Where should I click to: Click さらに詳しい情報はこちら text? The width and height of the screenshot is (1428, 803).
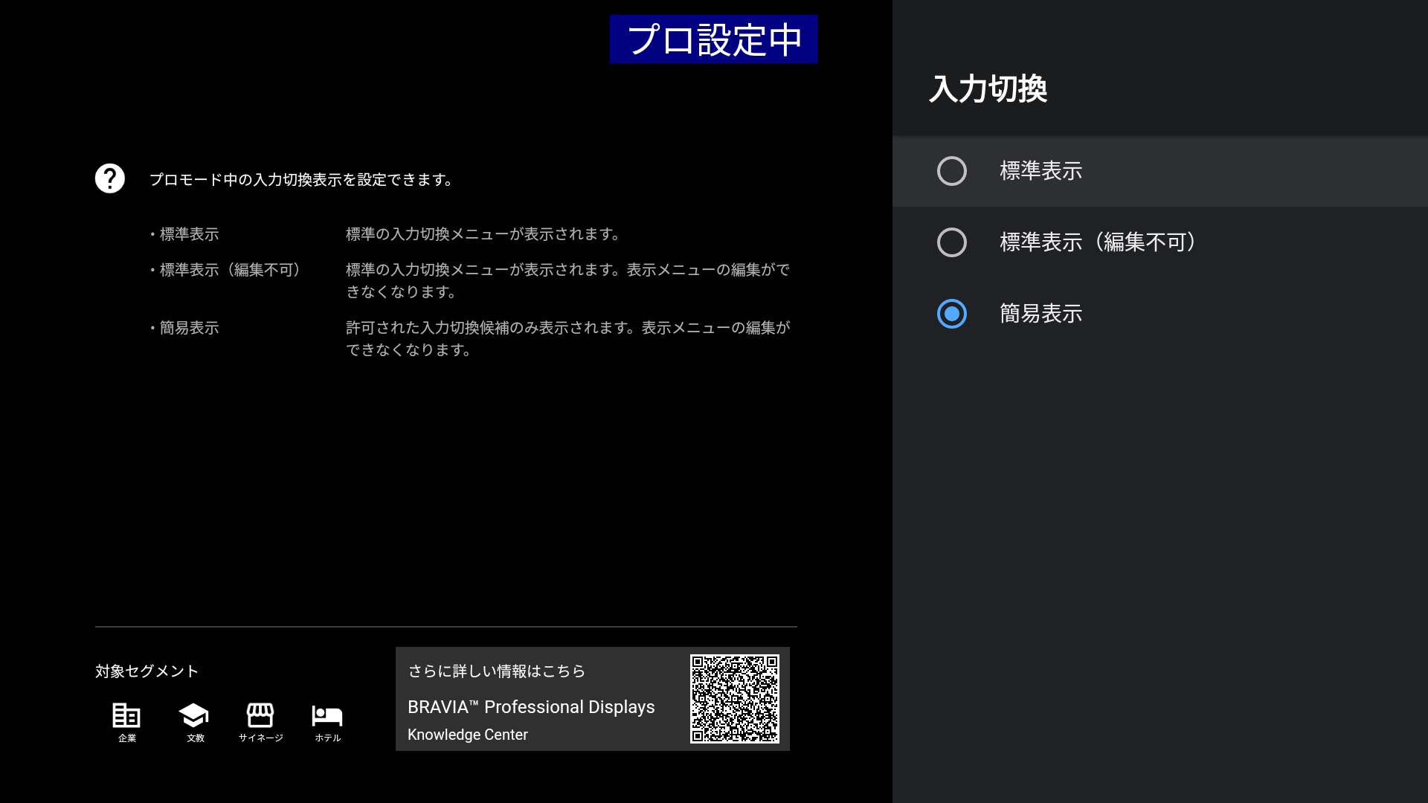tap(497, 671)
